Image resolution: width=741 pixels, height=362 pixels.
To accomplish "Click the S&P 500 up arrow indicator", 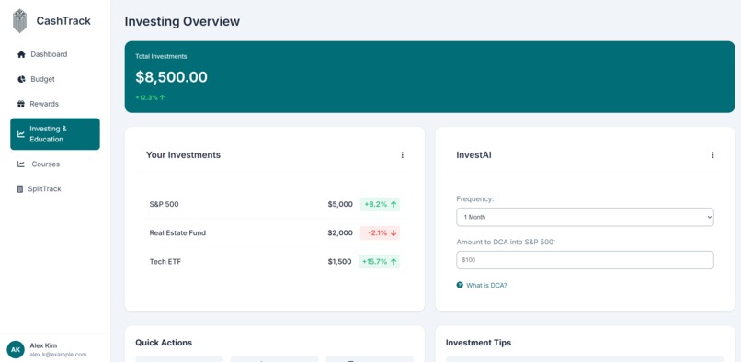I will pyautogui.click(x=393, y=205).
